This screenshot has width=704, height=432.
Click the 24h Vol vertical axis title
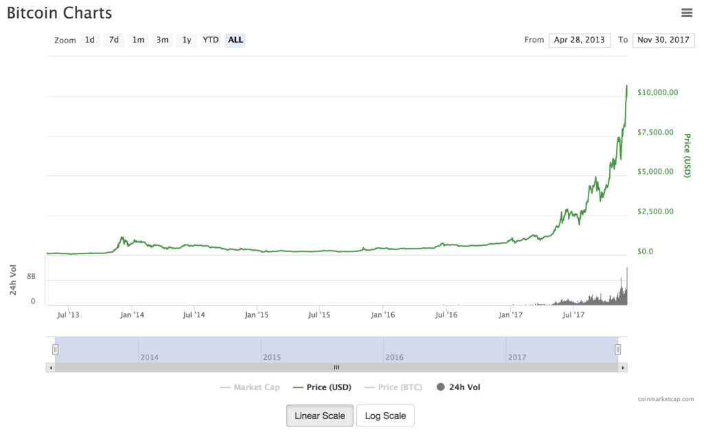click(12, 280)
